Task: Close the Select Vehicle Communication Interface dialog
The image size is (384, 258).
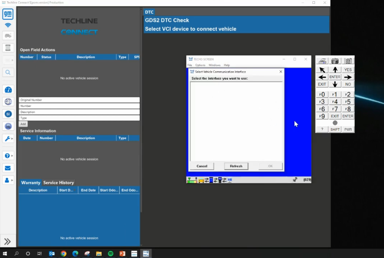Action: 281,72
